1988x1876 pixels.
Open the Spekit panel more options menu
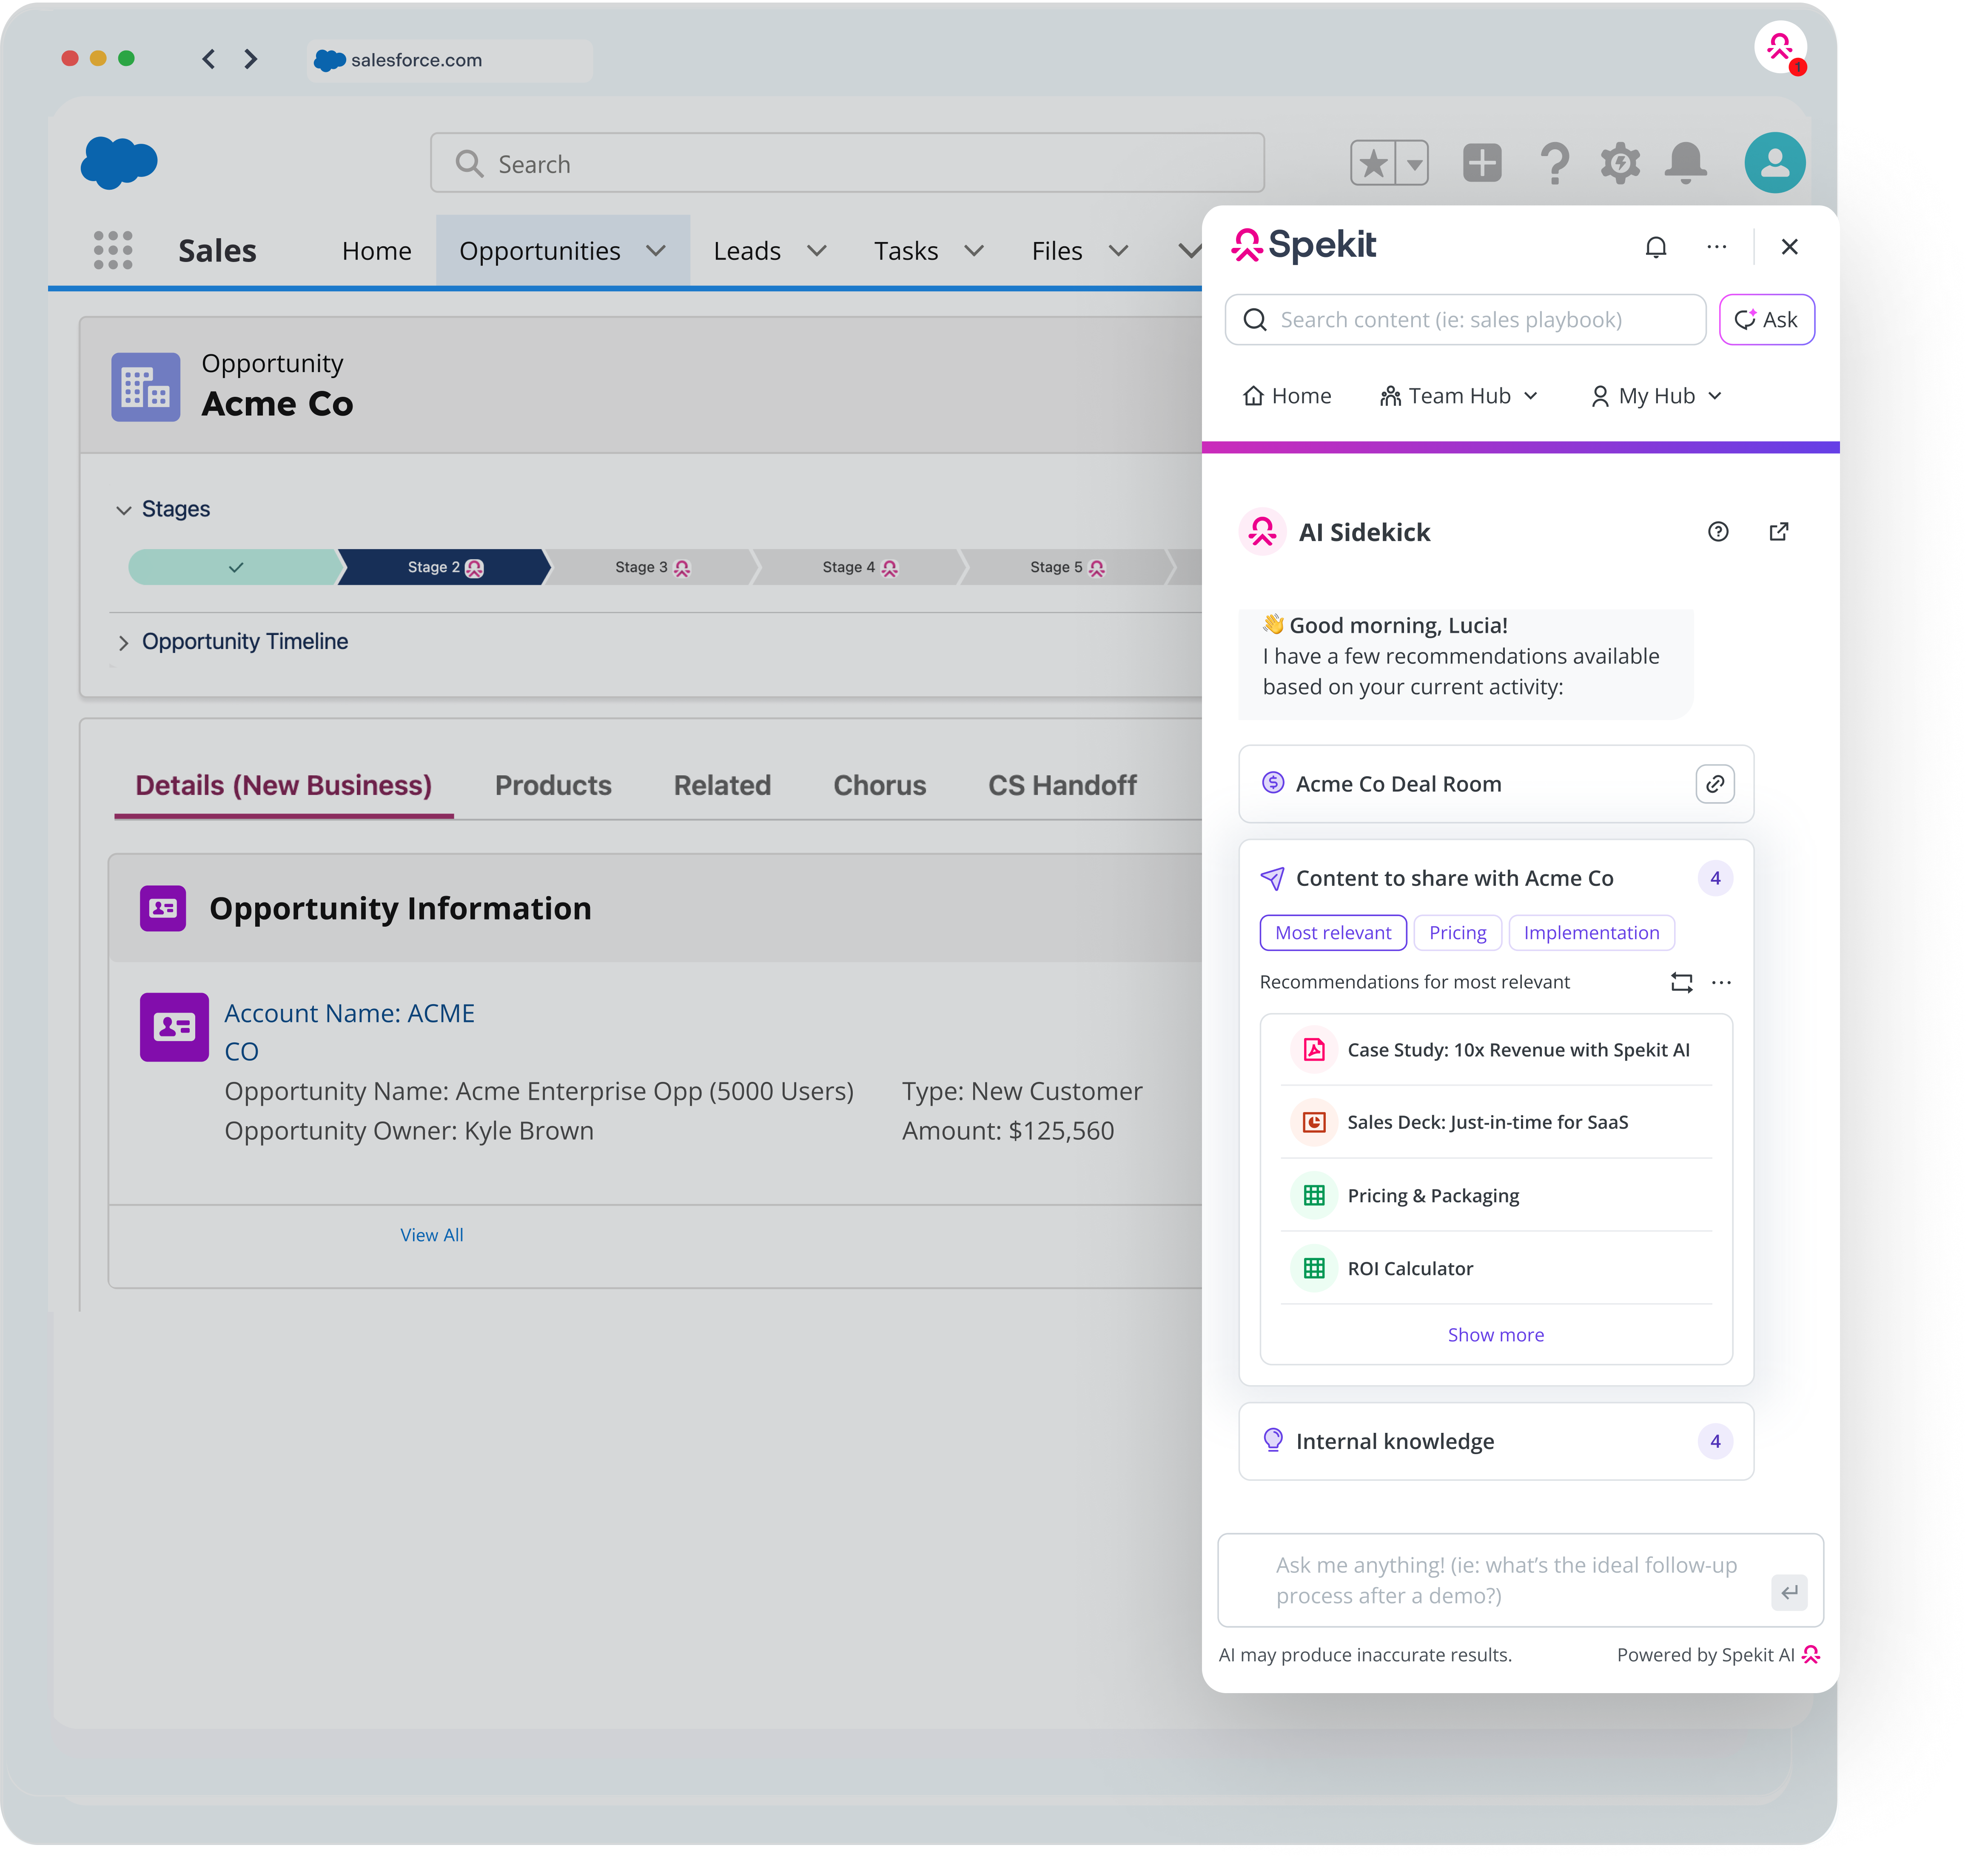(x=1717, y=247)
